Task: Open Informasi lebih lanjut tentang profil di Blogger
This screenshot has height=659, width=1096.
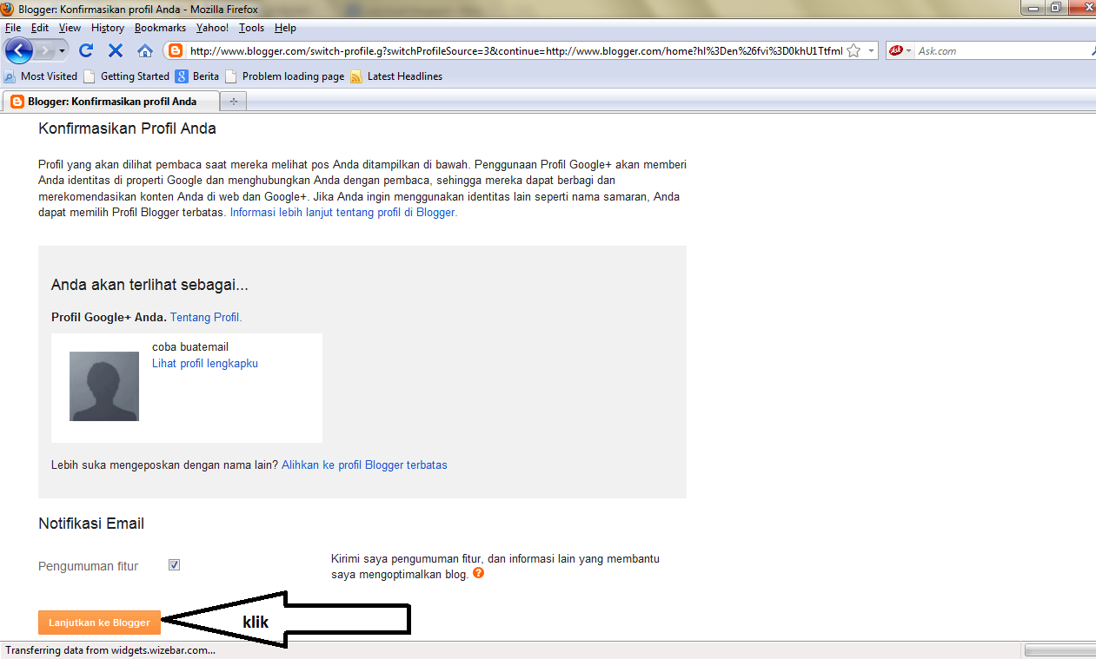Action: click(x=343, y=212)
